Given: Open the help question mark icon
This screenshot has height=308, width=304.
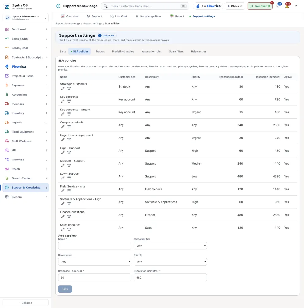Looking at the screenshot, I should point(296,6).
